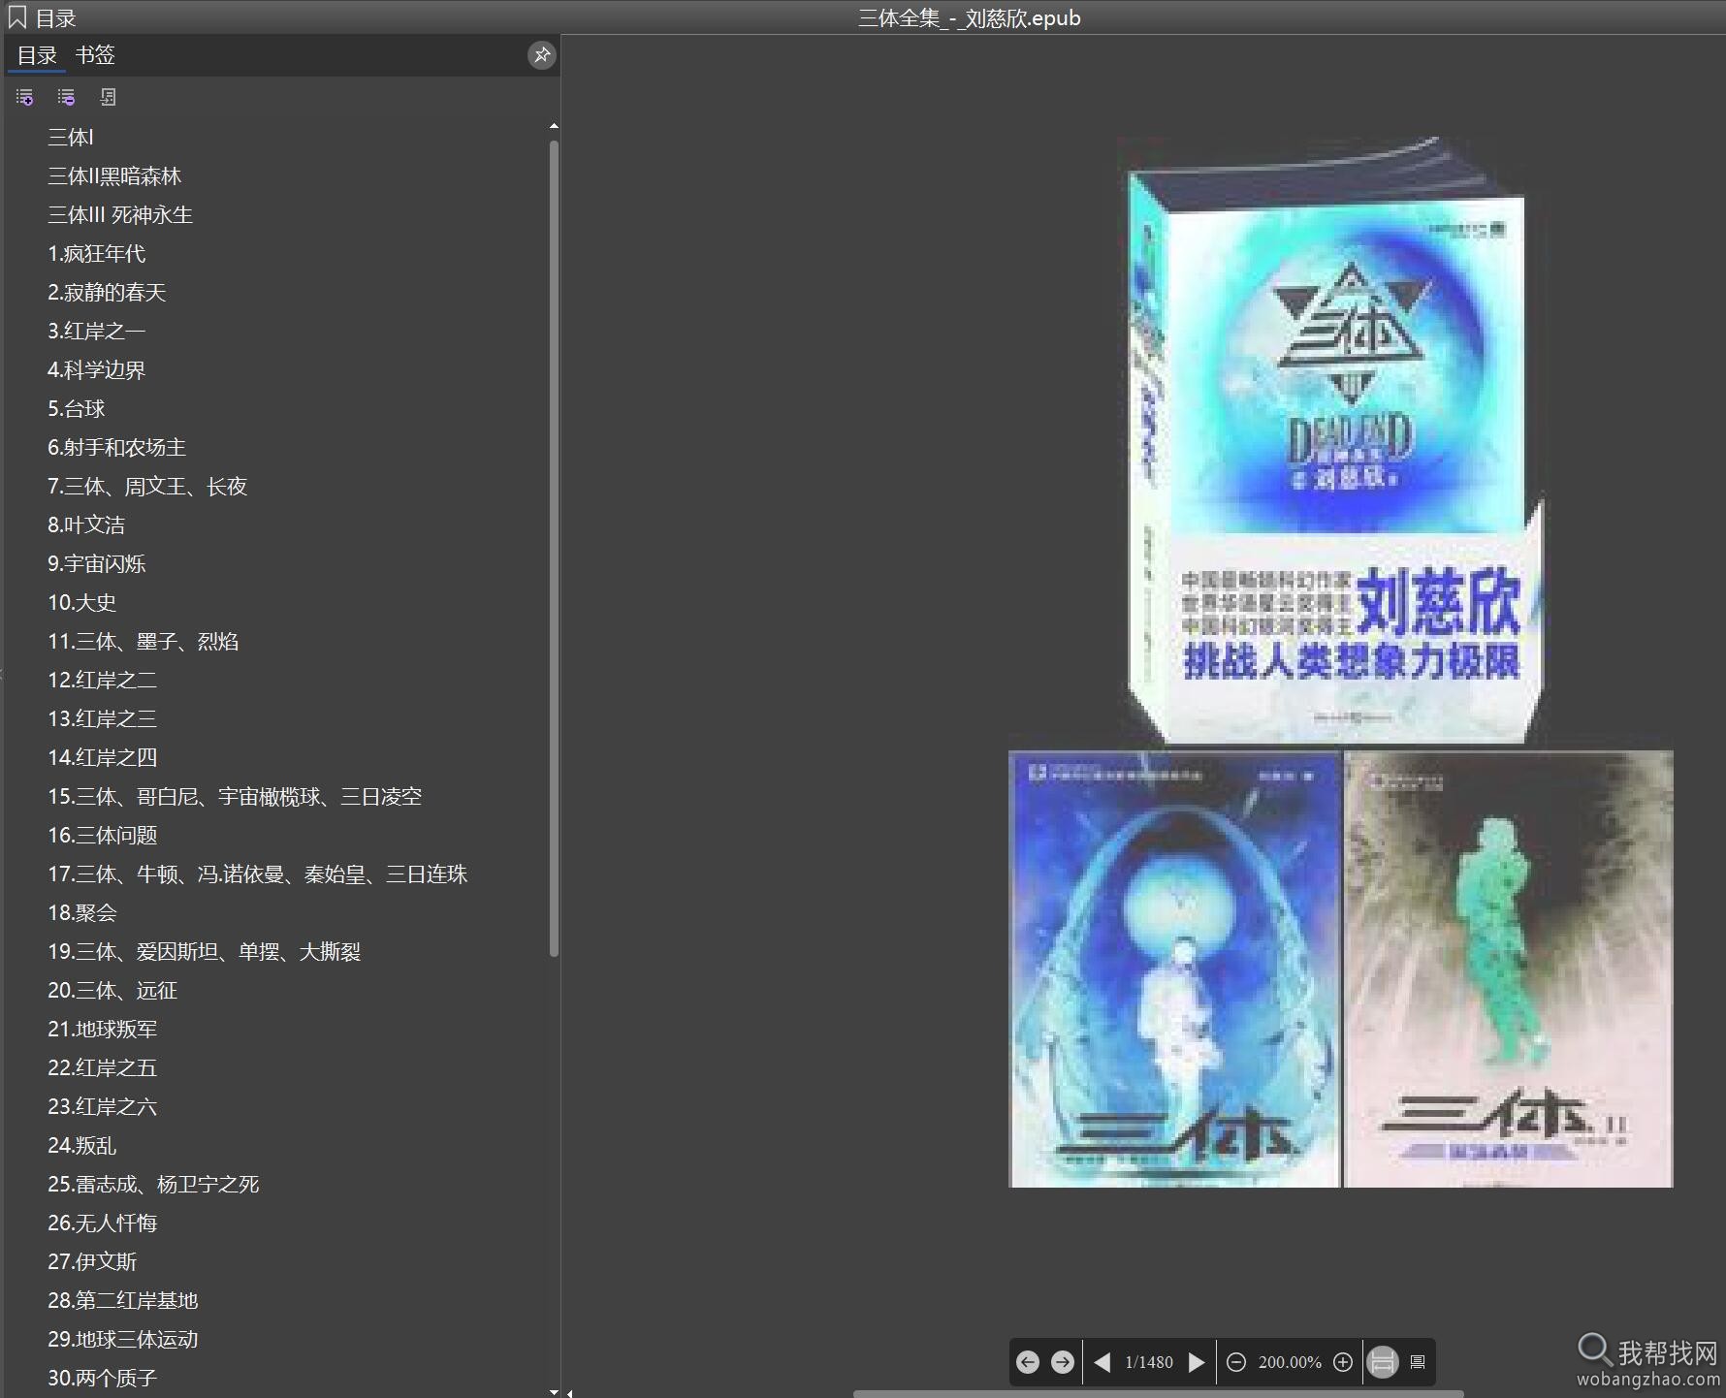1726x1398 pixels.
Task: Click the blue 三体 first volume cover
Action: [1174, 969]
